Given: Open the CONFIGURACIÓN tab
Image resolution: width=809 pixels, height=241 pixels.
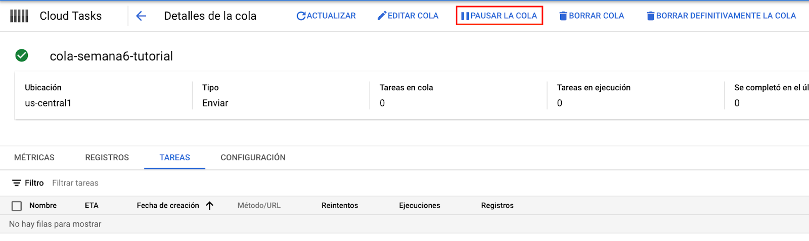Looking at the screenshot, I should point(253,157).
